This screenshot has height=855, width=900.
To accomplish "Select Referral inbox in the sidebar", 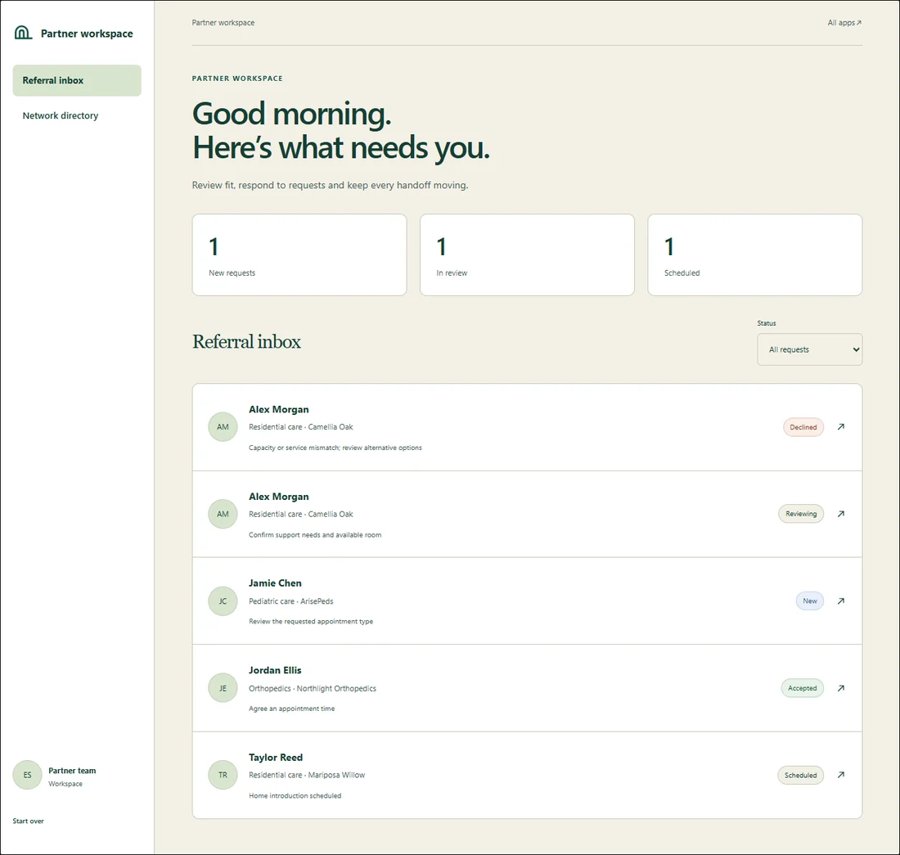I will point(77,80).
